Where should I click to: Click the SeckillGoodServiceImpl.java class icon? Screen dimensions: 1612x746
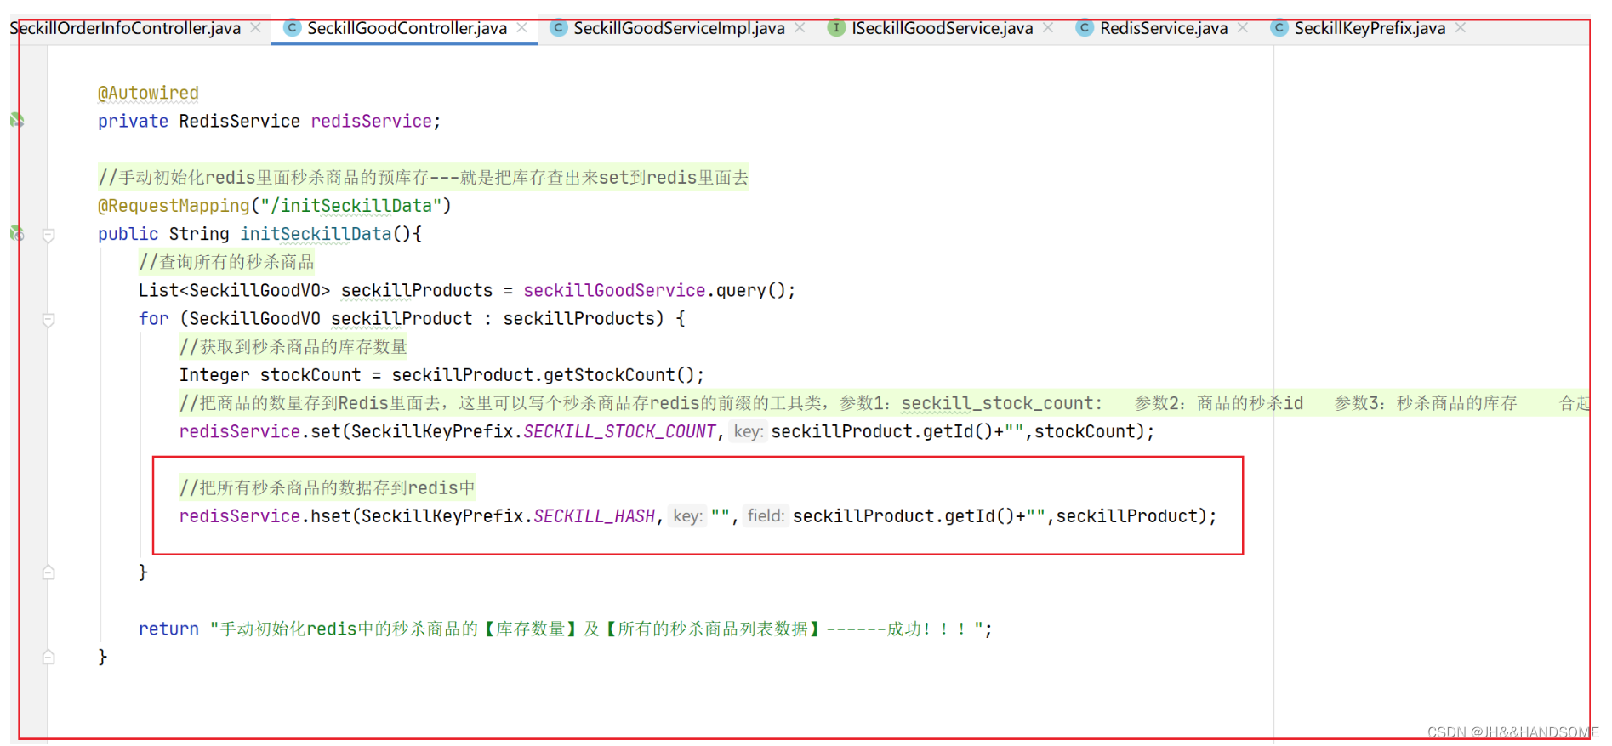point(559,28)
